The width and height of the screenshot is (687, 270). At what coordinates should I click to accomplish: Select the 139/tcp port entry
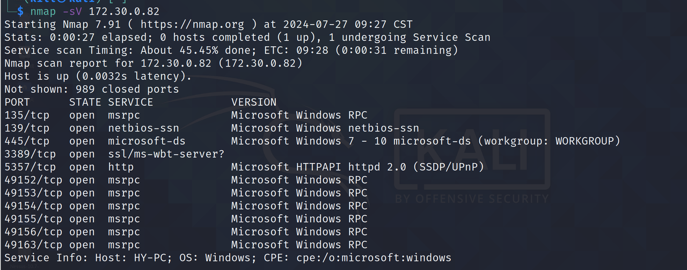point(27,128)
